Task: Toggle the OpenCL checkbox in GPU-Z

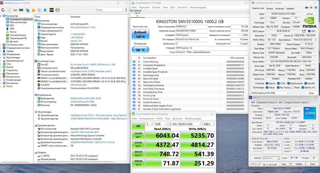Action: 267,83
